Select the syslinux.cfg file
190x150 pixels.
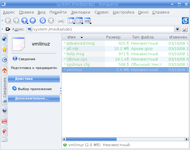(78, 65)
